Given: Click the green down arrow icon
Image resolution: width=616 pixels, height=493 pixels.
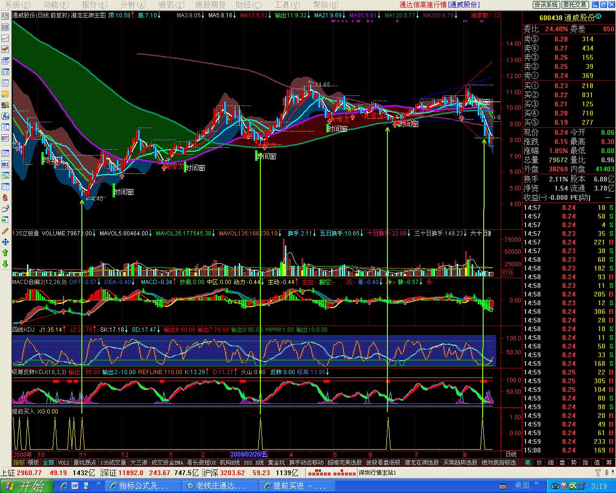Looking at the screenshot, I should click(5, 264).
